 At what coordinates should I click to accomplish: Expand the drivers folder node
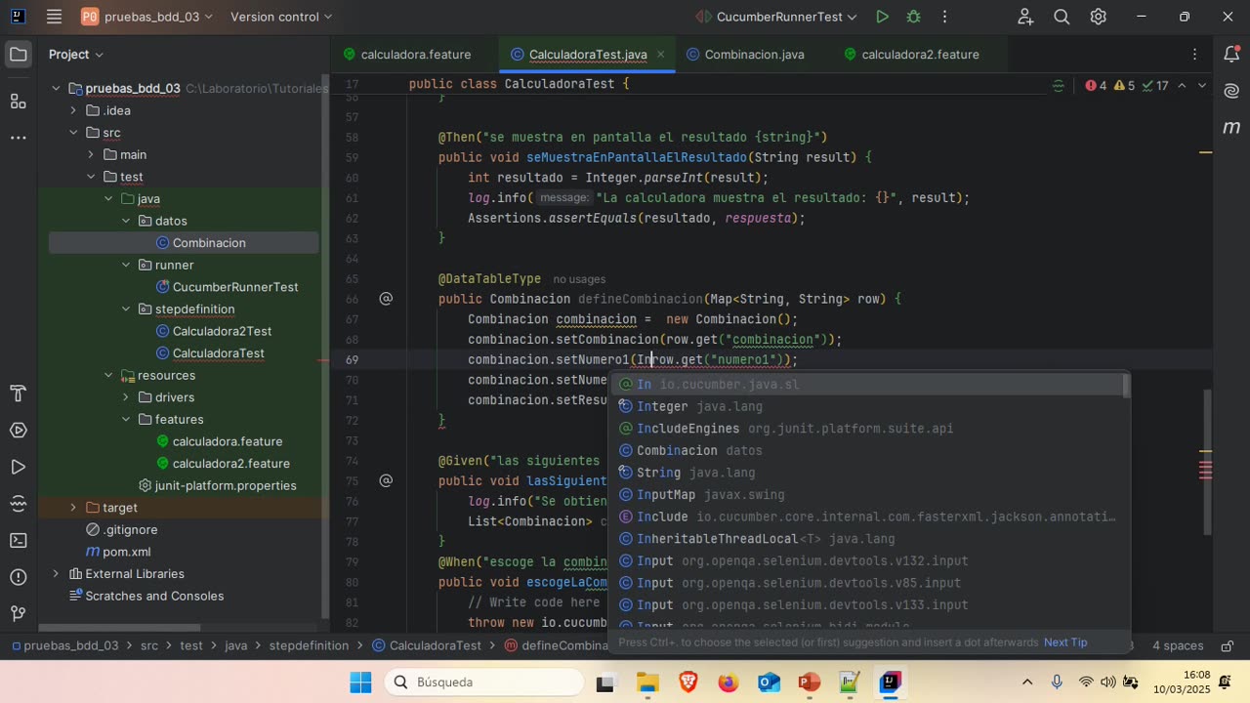click(126, 397)
